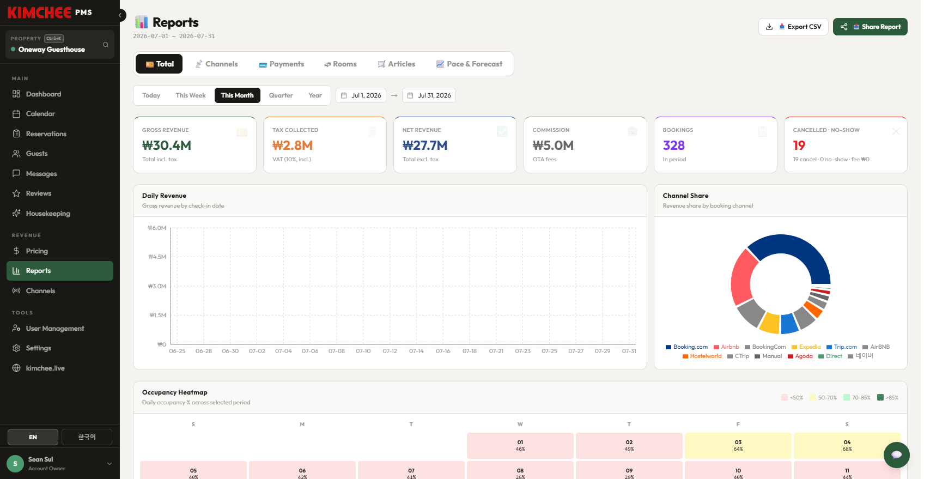Click the Housekeeping sparkle icon
This screenshot has height=479, width=930.
tap(16, 213)
